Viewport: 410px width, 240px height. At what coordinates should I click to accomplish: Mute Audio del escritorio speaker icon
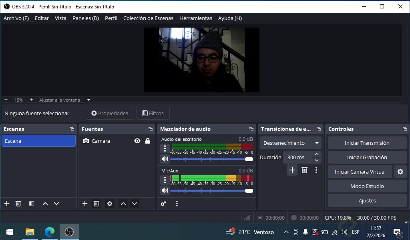[x=165, y=159]
